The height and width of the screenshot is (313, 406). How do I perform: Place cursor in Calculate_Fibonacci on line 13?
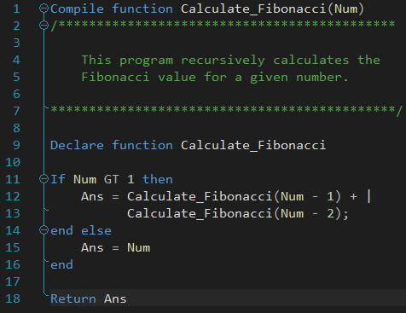pyautogui.click(x=200, y=213)
